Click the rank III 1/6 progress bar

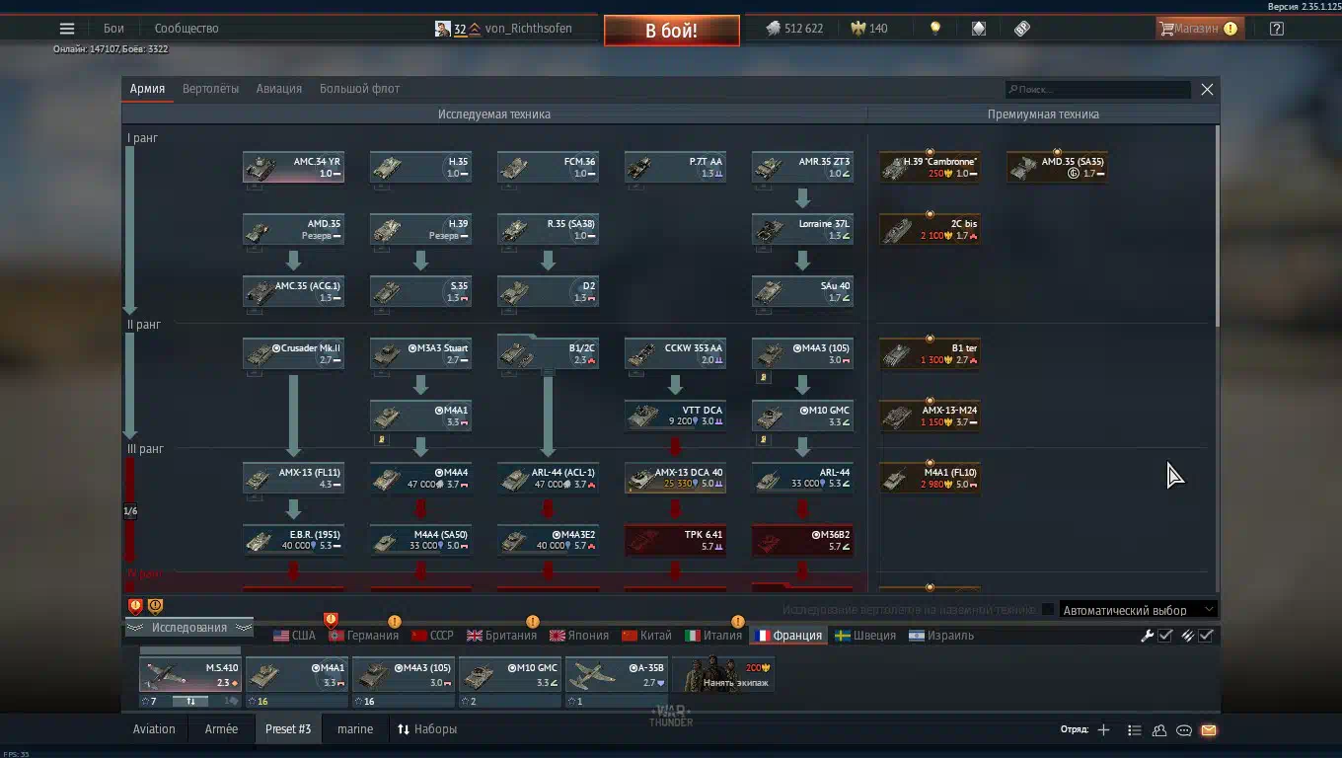pos(129,510)
